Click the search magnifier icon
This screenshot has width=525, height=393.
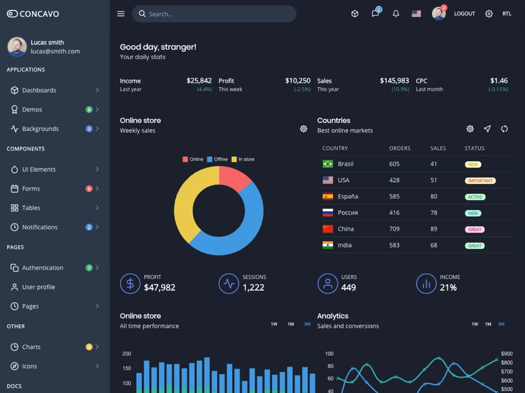click(142, 14)
